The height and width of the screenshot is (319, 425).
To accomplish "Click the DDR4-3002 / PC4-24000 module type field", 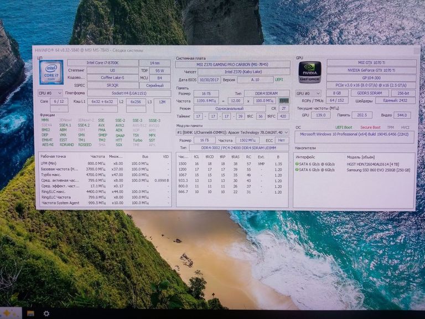I will coord(239,148).
